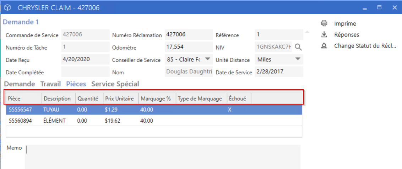Click the X in Échoué column
402x169 pixels.
coord(230,110)
